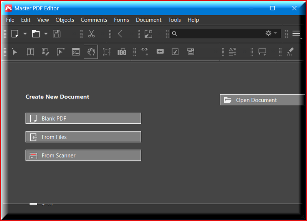
Task: Expand the New document dropdown arrow
Action: 25,34
